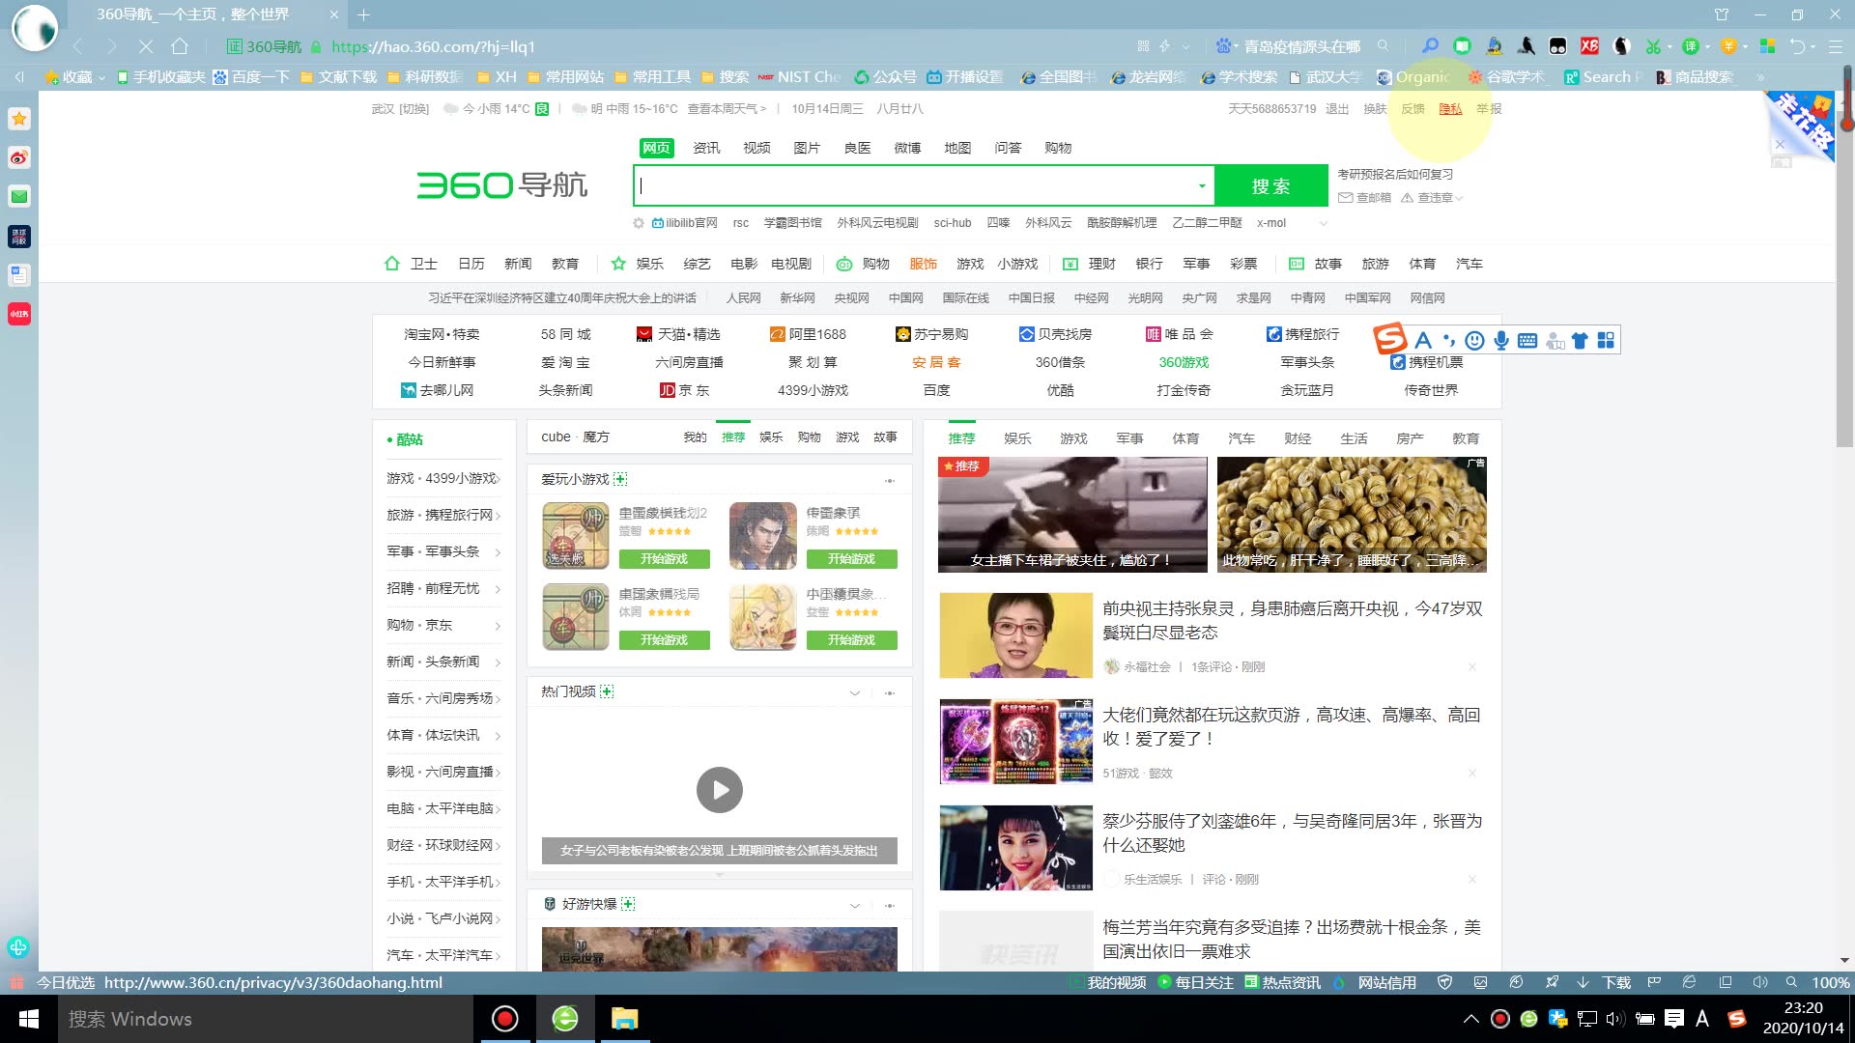Screen dimensions: 1855x1043
Task: Open the undo close tab dropdown arrow
Action: 1812,46
